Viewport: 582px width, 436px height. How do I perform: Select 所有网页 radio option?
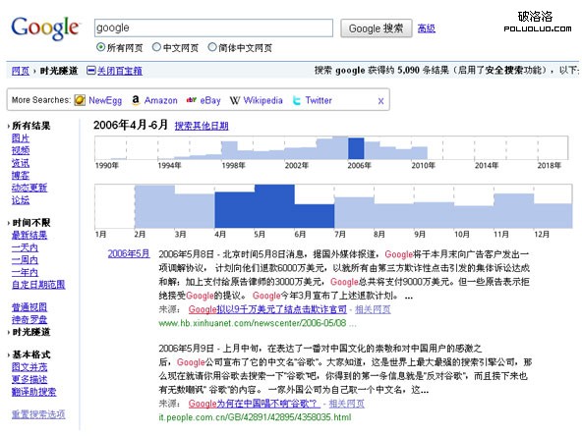pos(100,47)
